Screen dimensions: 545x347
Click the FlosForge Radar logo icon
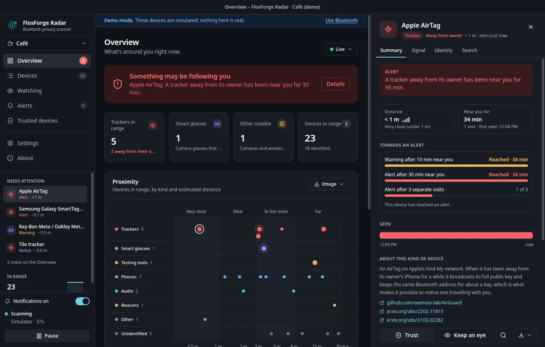13,26
